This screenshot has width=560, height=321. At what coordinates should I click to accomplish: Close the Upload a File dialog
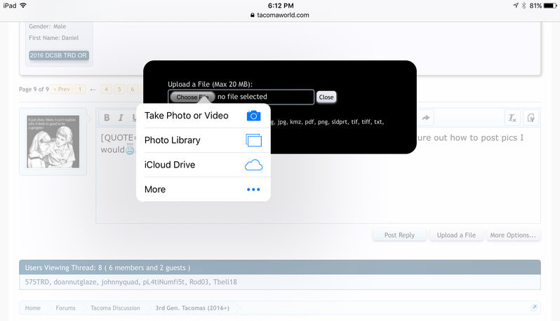326,97
